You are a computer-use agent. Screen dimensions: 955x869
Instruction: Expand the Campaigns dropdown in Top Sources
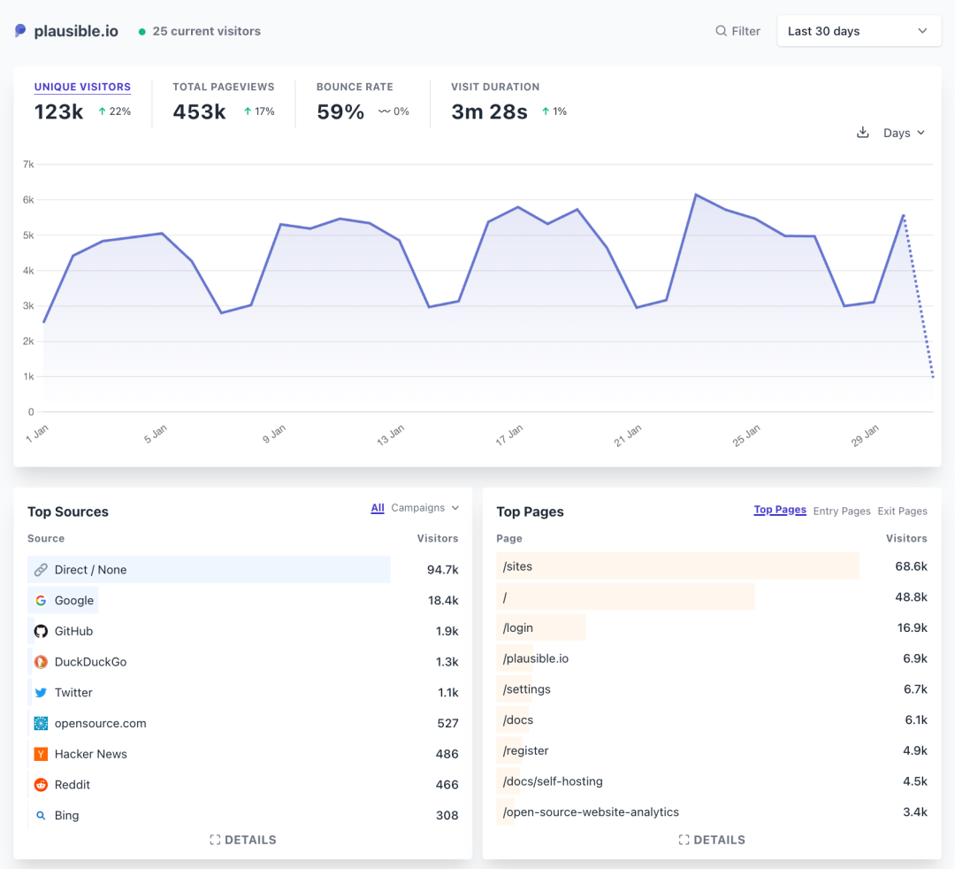pyautogui.click(x=425, y=508)
